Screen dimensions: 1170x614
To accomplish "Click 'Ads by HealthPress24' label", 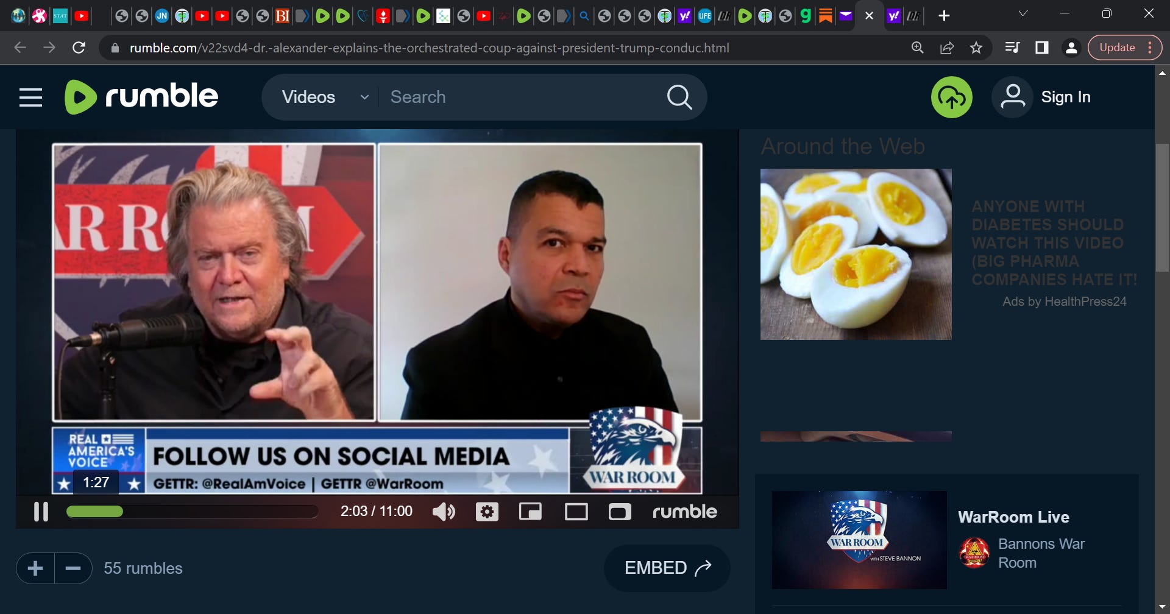I will pyautogui.click(x=1064, y=302).
